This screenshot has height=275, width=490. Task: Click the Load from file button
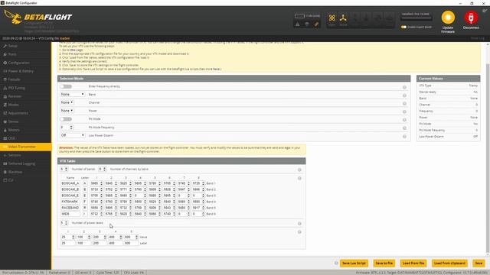tap(413, 263)
